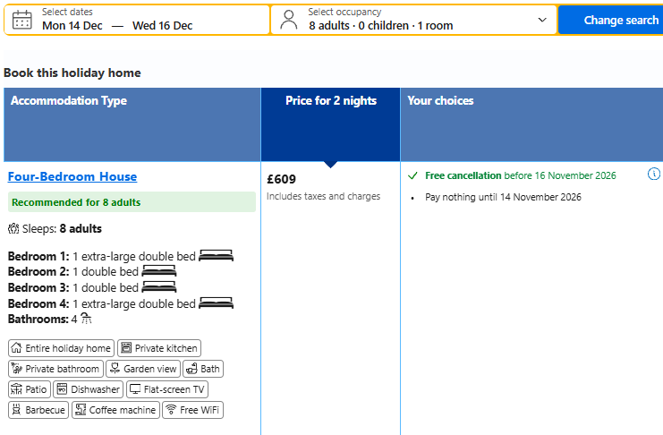Click the sleeps people icon
The image size is (663, 435).
(x=13, y=229)
